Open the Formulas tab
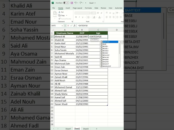This screenshot has width=174, height=130. tap(88, 8)
